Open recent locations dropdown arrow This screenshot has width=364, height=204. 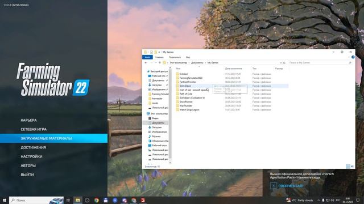pyautogui.click(x=156, y=63)
